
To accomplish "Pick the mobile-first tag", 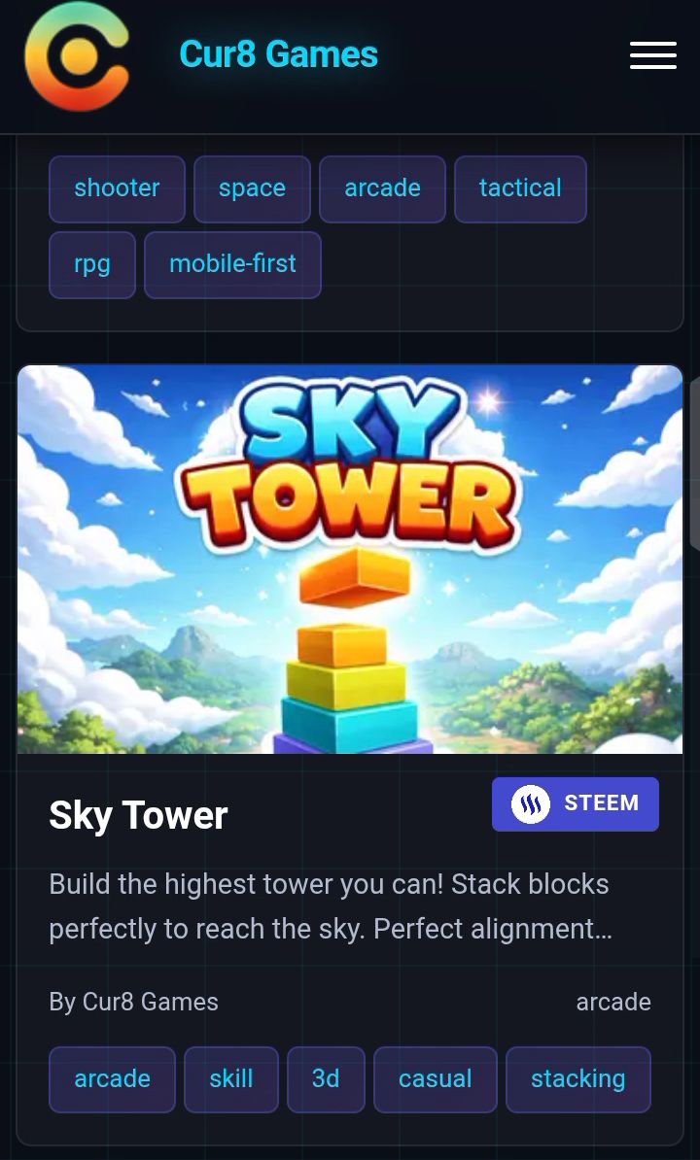I will click(x=232, y=264).
